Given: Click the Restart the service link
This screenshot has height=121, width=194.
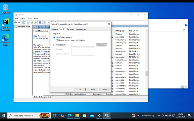Looking at the screenshot, I should tap(36, 38).
